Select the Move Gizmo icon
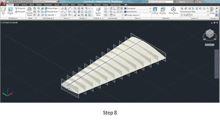 173,11
